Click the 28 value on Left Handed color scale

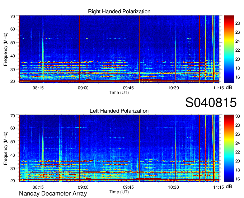[x=238, y=125]
